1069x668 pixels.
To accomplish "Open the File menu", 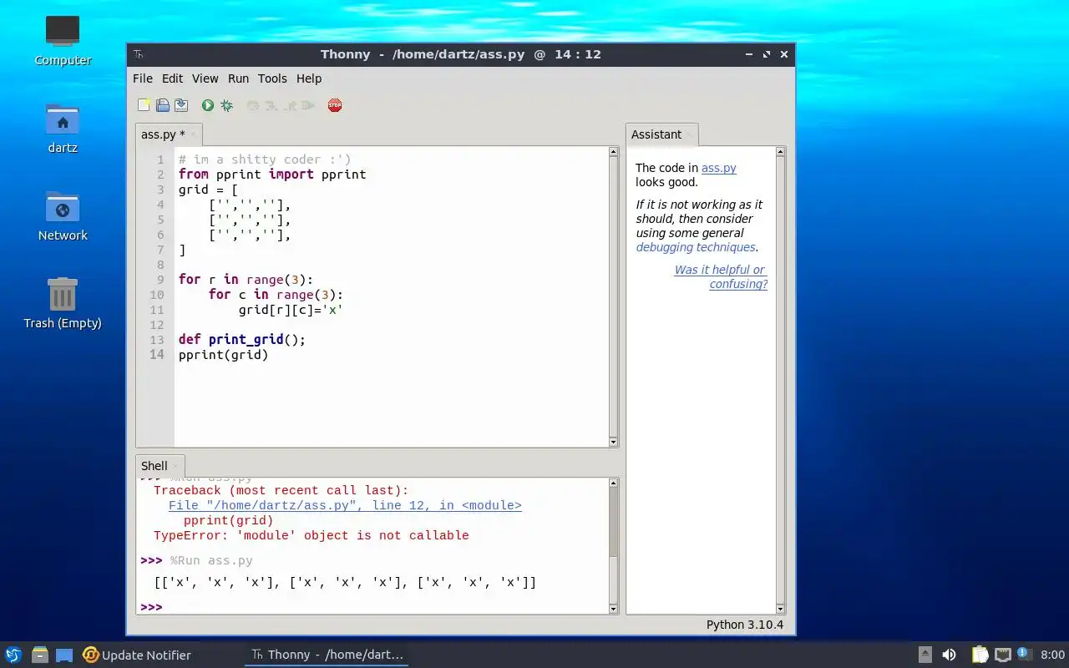I will (143, 78).
